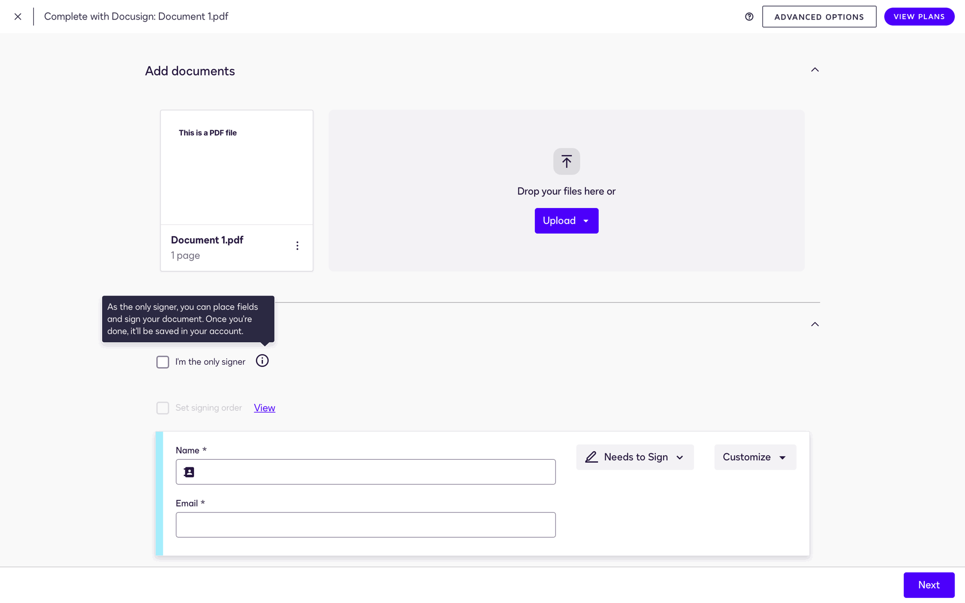Image resolution: width=965 pixels, height=603 pixels.
Task: Click the info icon beside only signer
Action: [262, 361]
